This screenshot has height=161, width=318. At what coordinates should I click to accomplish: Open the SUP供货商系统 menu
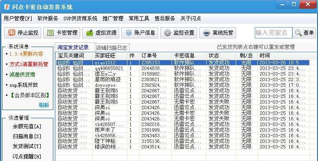pyautogui.click(x=80, y=19)
